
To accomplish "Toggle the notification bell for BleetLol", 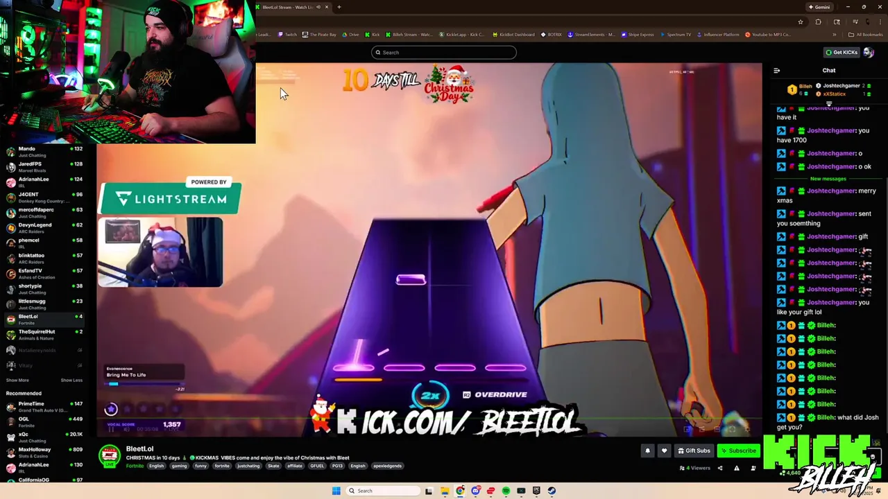I will (647, 450).
